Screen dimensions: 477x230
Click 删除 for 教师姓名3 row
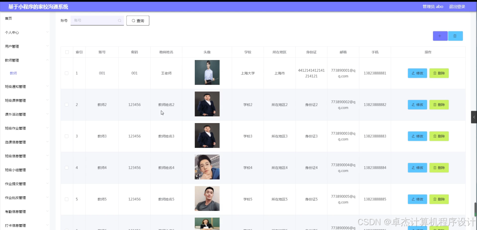coord(439,136)
